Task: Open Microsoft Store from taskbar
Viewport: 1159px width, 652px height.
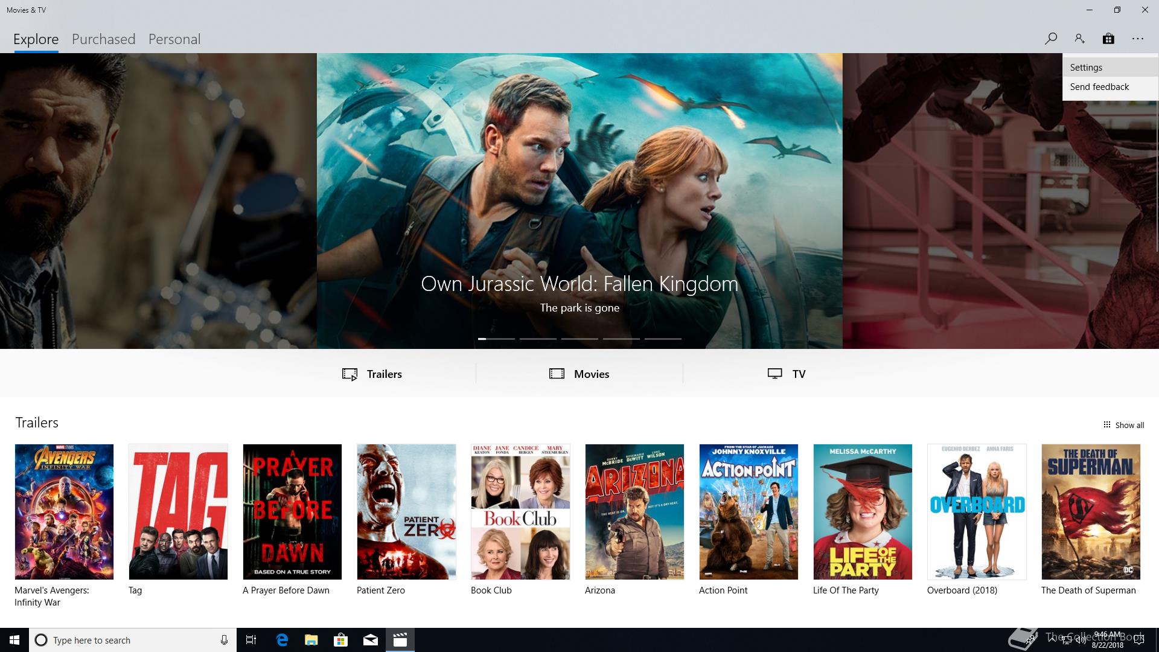Action: 341,640
